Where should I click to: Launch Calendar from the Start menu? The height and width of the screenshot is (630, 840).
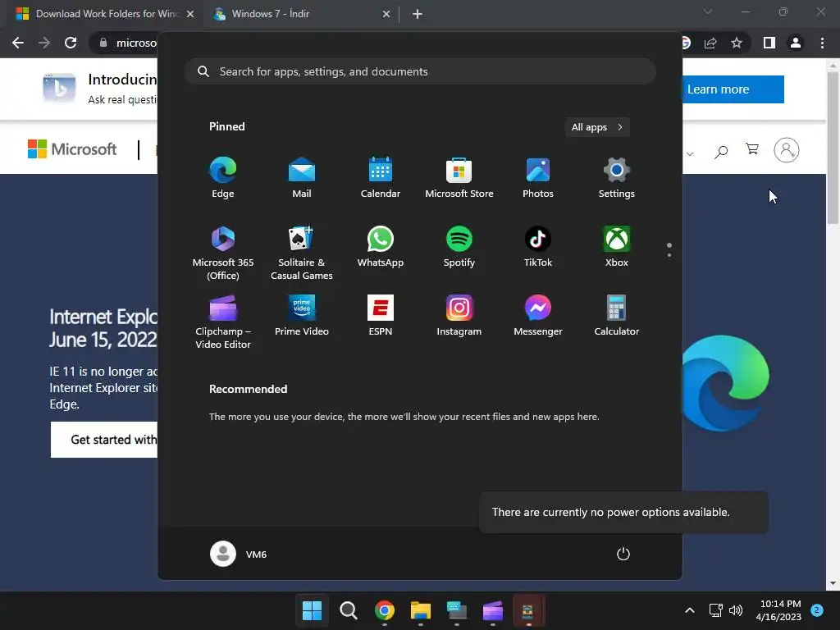(381, 178)
